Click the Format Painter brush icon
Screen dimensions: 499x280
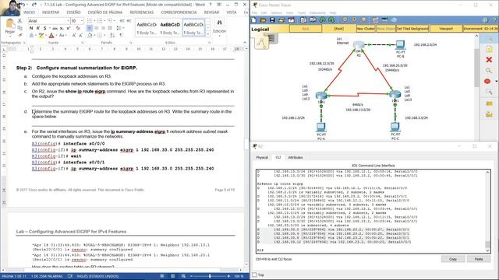pyautogui.click(x=19, y=35)
